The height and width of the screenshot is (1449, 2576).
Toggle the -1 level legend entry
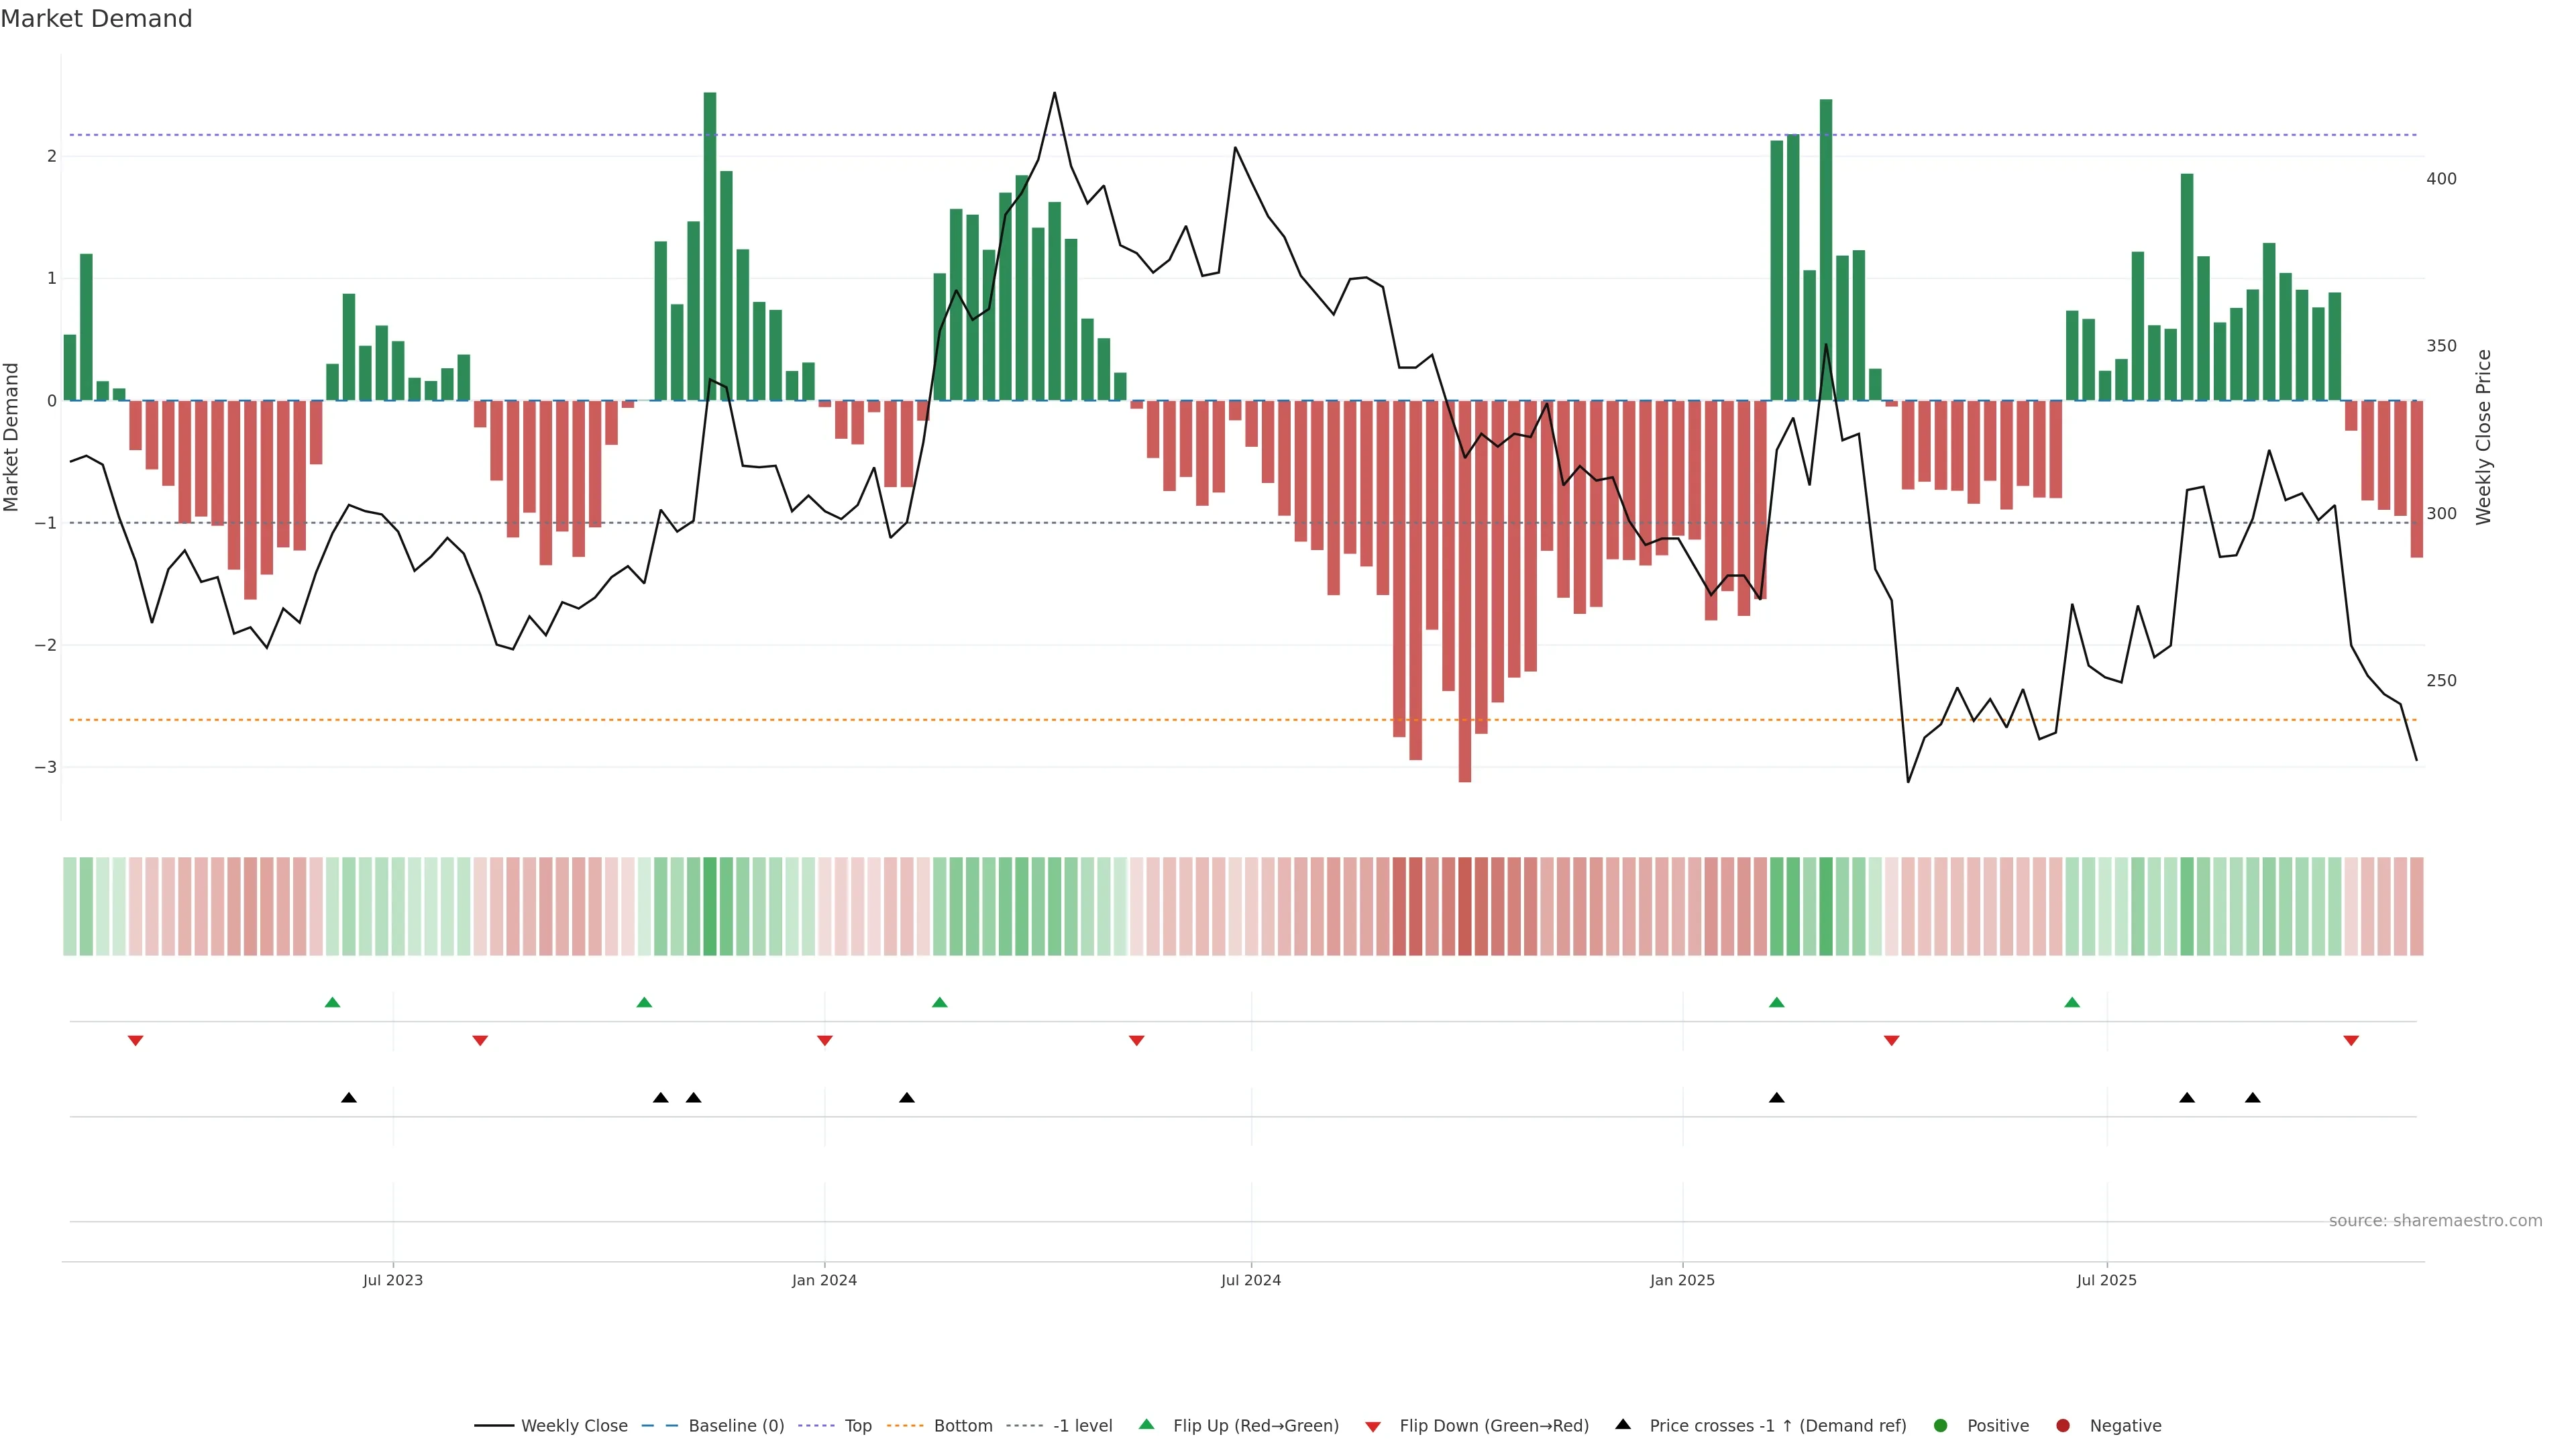coord(1082,1426)
